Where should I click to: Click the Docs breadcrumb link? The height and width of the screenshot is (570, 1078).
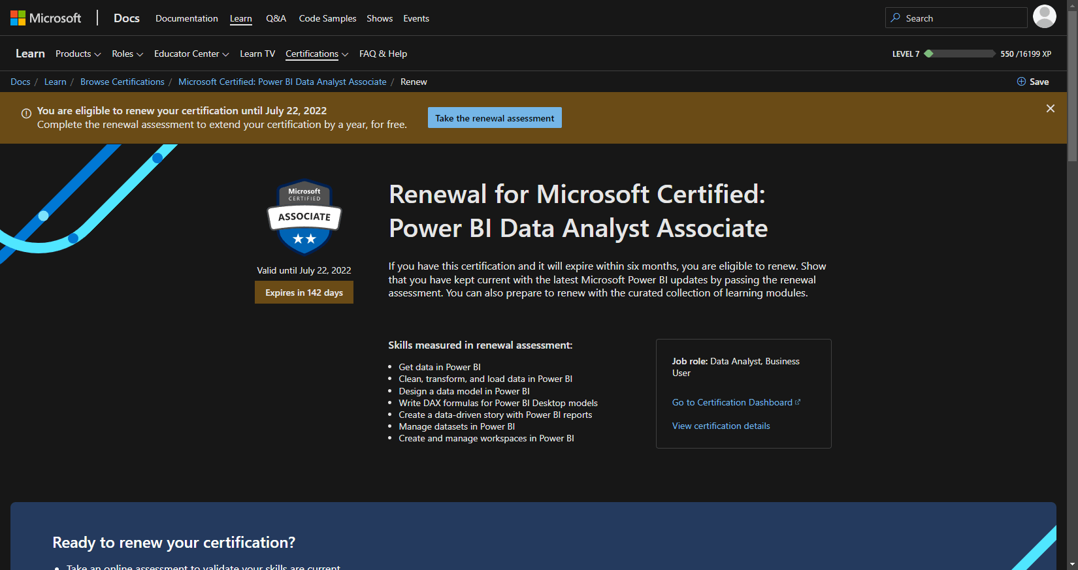(x=20, y=82)
